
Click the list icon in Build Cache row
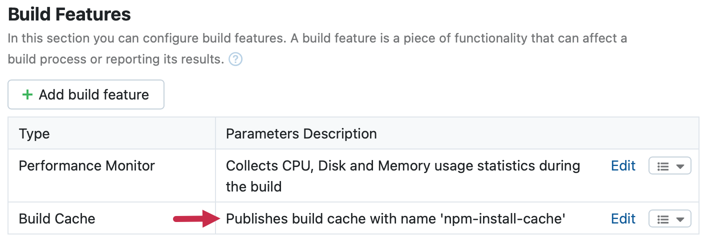pos(663,219)
